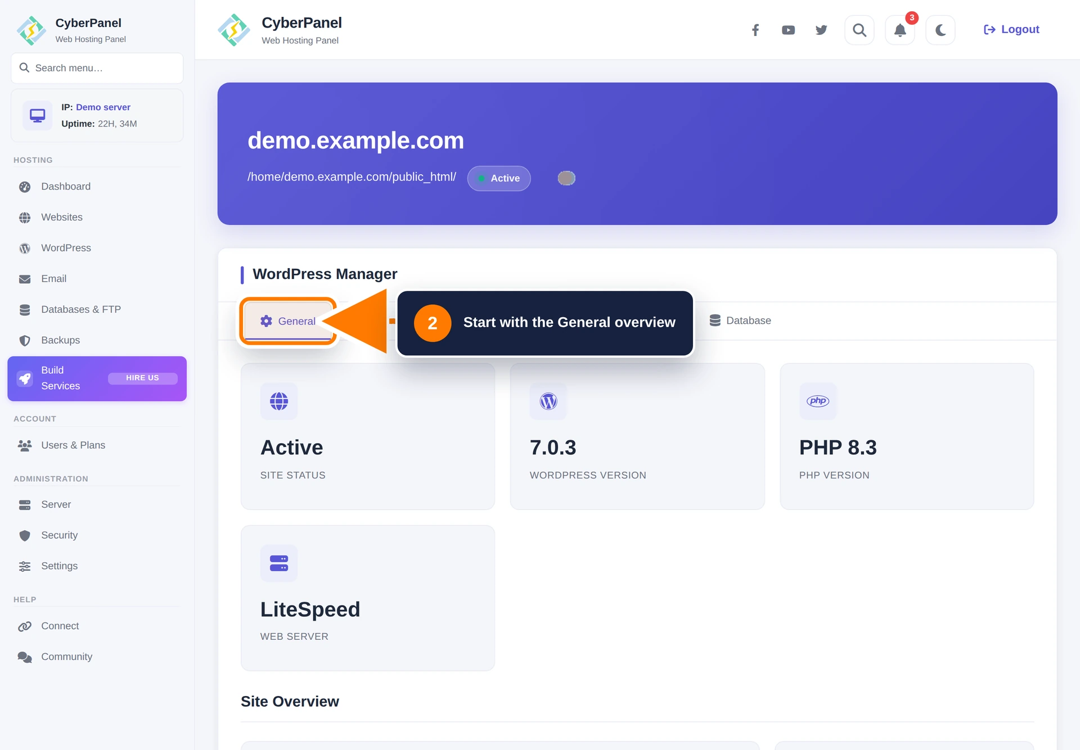This screenshot has height=750, width=1080.
Task: Go to Users & Plans
Action: pos(97,445)
